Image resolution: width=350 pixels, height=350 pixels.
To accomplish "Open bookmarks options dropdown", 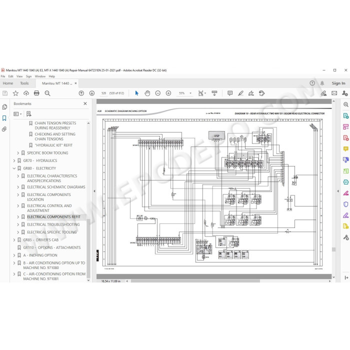I will [17, 114].
